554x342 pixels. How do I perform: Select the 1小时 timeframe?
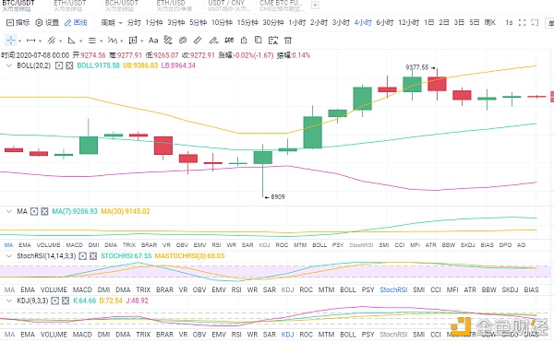(x=296, y=22)
